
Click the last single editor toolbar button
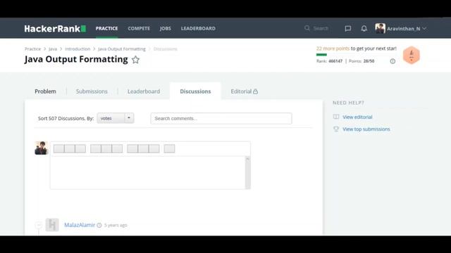[169, 148]
